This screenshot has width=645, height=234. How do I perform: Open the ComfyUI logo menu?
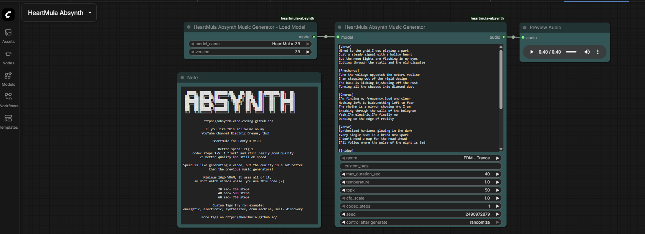(x=8, y=15)
